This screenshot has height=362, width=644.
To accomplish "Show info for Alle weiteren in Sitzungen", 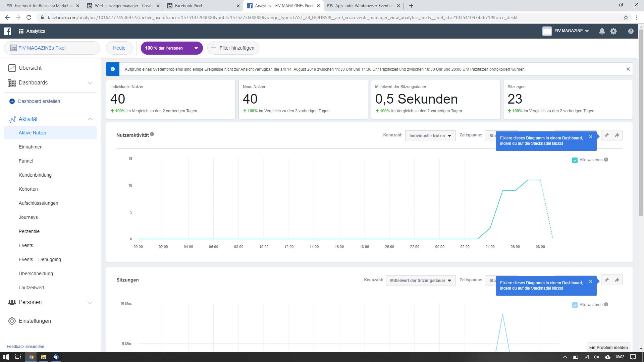I will click(x=606, y=305).
